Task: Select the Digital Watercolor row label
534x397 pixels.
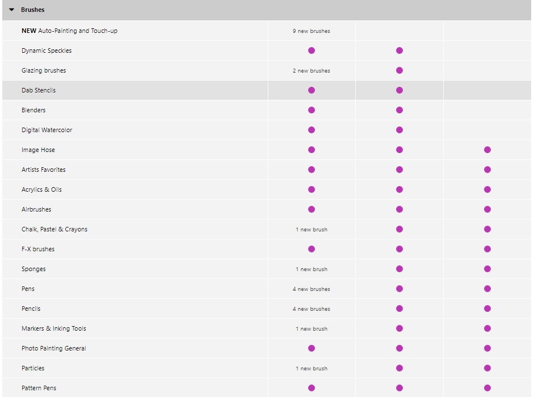Action: coord(47,130)
